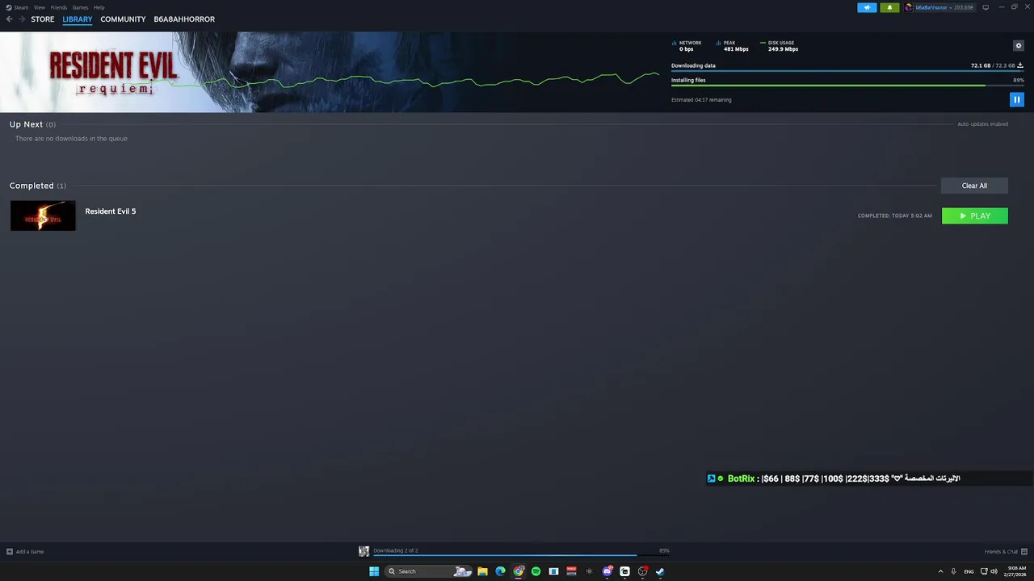Click the '249.9 Mbps' disk usage value
The image size is (1034, 581).
[783, 49]
